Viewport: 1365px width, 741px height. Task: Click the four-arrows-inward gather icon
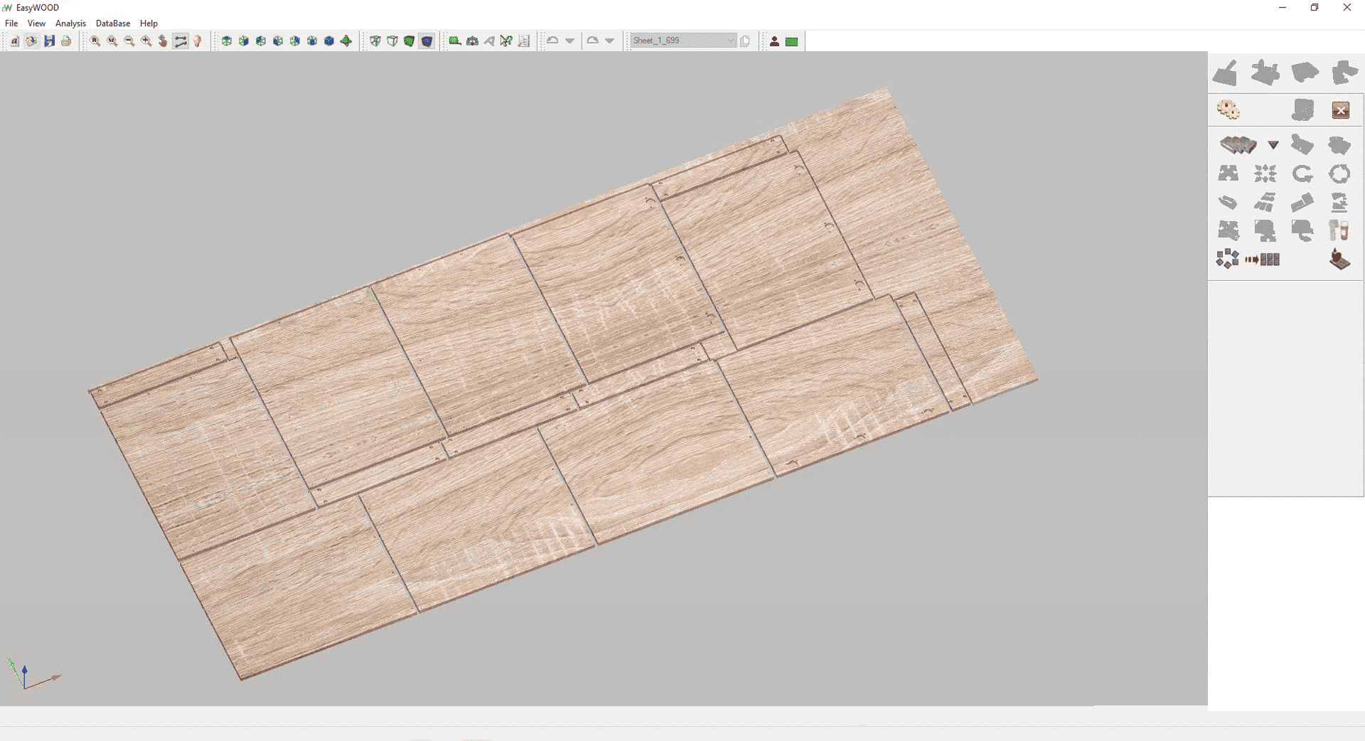1265,174
